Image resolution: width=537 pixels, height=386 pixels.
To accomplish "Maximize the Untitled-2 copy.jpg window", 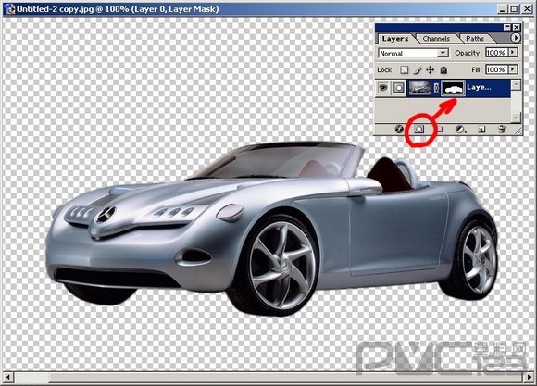I will (514, 9).
